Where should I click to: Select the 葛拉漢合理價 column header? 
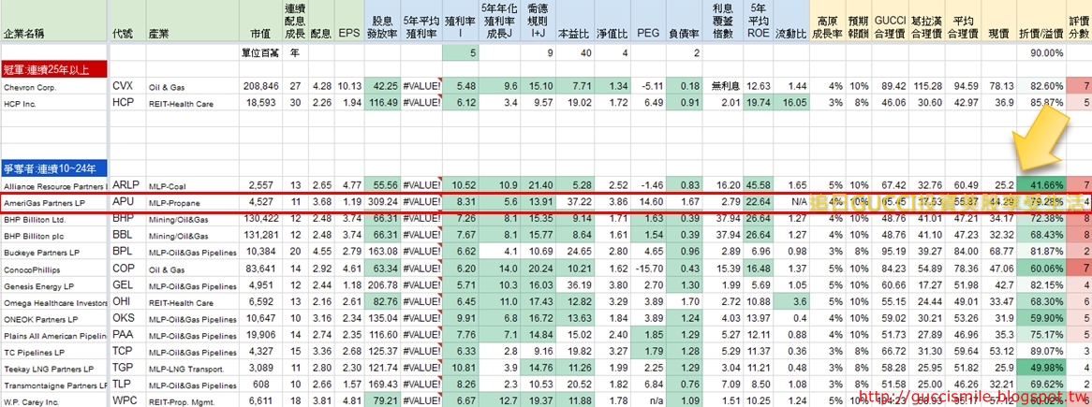coord(926,21)
